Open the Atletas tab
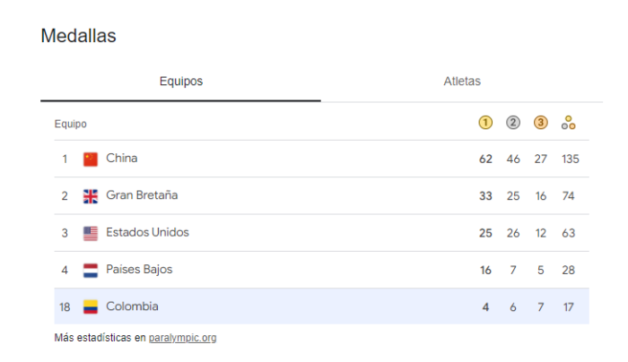Screen dimensions: 628x362 462,82
